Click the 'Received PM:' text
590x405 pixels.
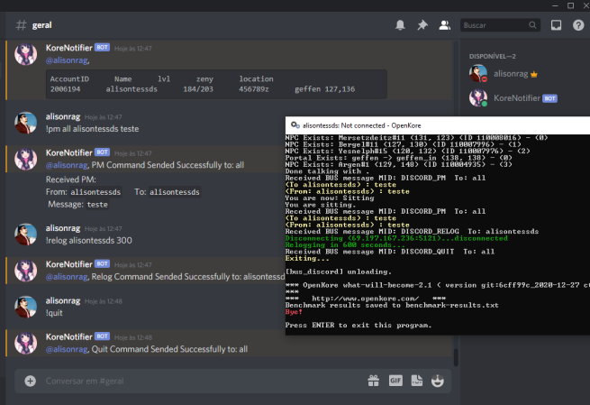(x=71, y=179)
